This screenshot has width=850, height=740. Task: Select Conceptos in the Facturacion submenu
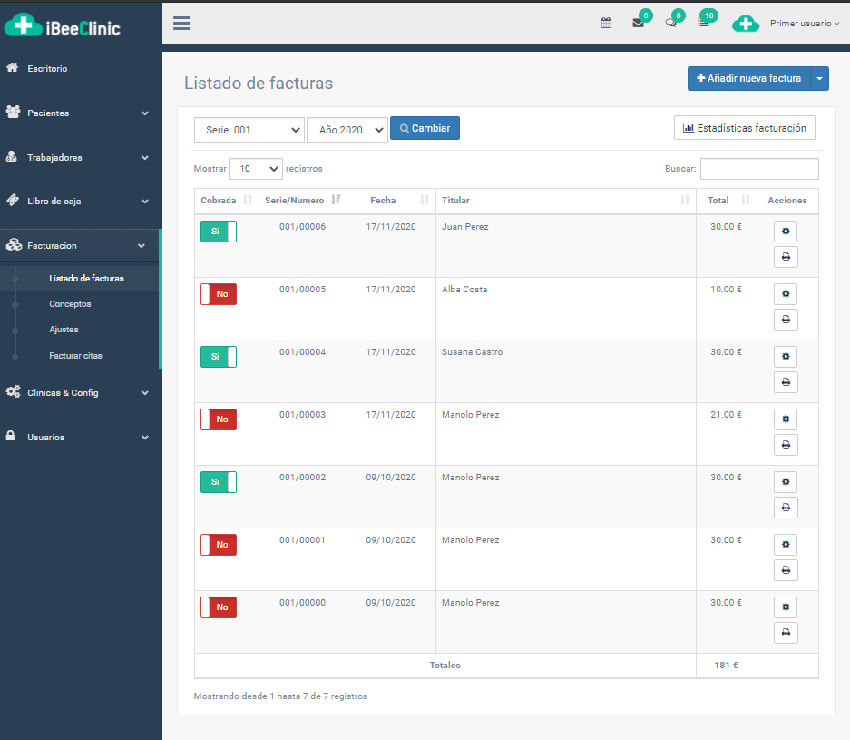tap(70, 304)
